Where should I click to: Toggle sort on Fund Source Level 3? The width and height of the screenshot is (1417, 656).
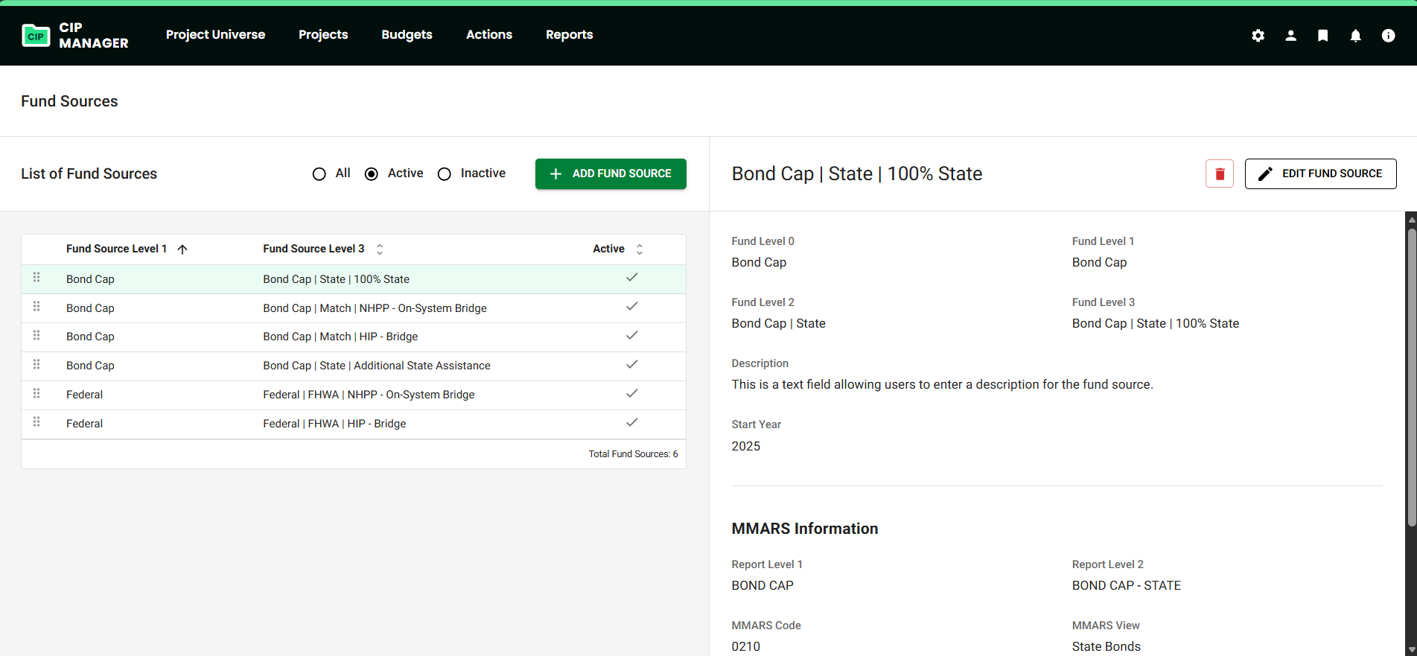click(x=380, y=249)
